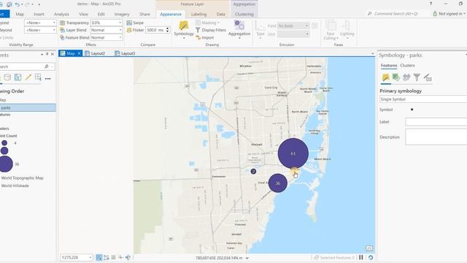Toggle grid icon in status bar
Screen dimensions: 467x263
tap(114, 257)
